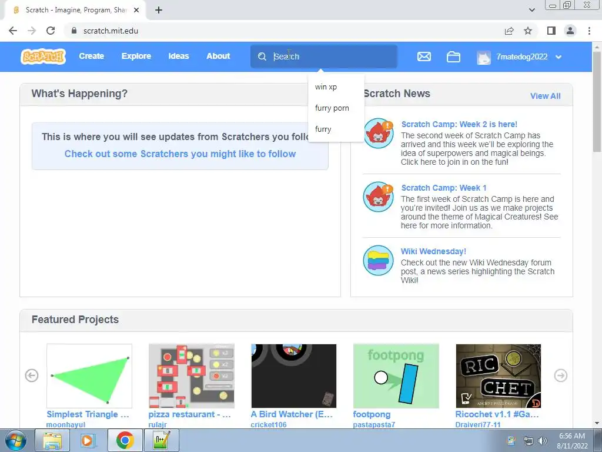
Task: Click the scratch.mit.edu address bar
Action: [284, 31]
